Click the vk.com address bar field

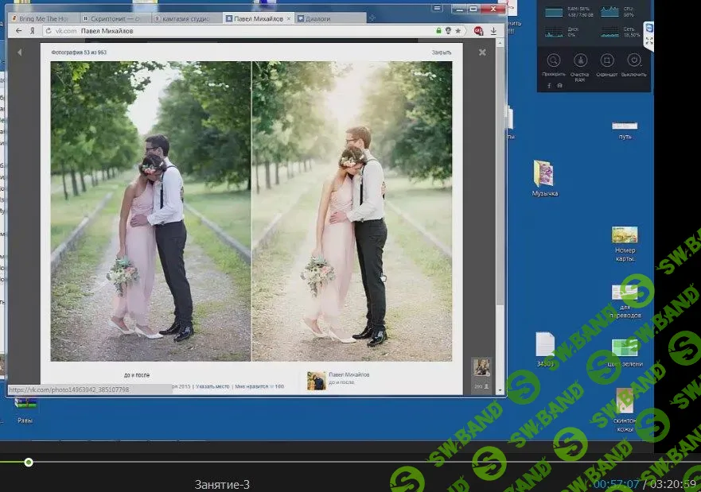pos(239,30)
